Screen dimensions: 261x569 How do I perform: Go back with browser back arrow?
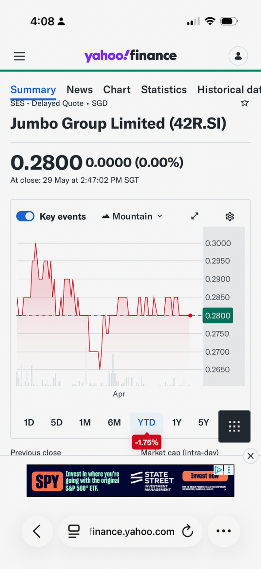coord(37,531)
